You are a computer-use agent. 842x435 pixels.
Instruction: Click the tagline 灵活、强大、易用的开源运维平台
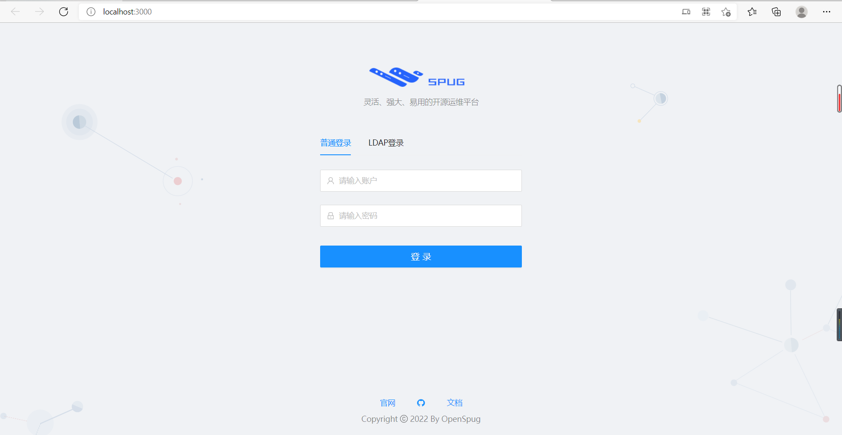421,102
